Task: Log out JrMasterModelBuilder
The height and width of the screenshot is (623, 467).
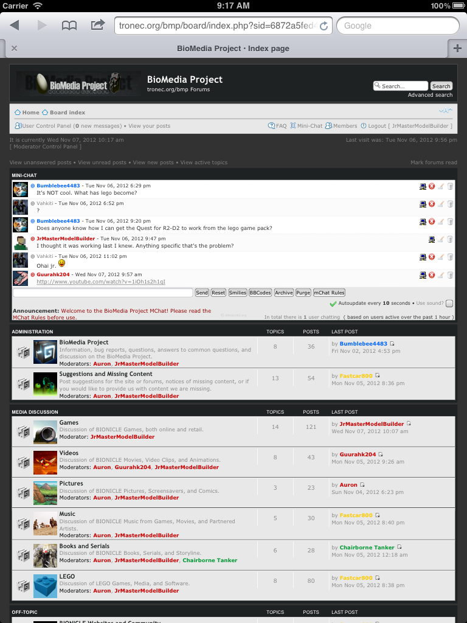Action: point(406,126)
